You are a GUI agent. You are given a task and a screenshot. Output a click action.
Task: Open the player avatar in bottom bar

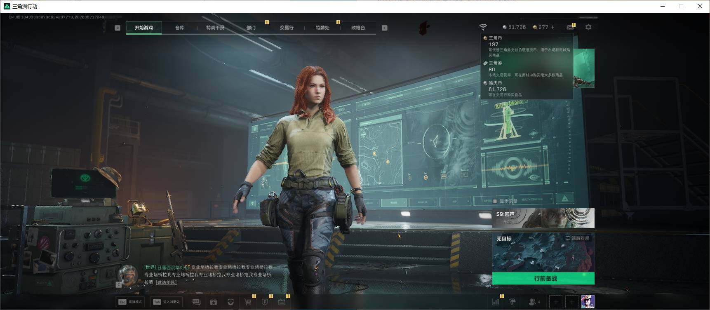click(588, 302)
